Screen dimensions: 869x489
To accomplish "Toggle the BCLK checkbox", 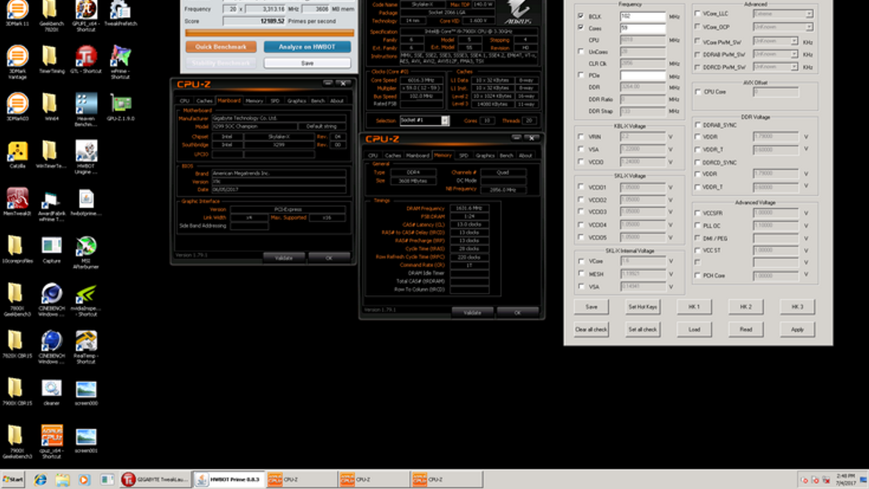I will click(x=581, y=16).
